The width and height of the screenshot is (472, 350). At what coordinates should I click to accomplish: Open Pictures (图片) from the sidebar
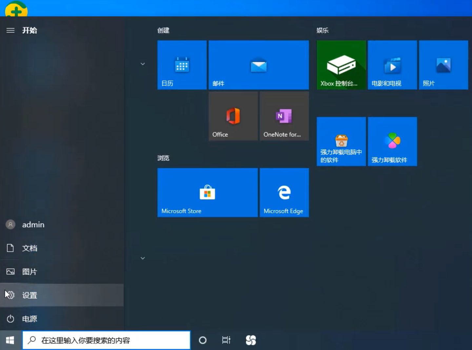tap(29, 272)
